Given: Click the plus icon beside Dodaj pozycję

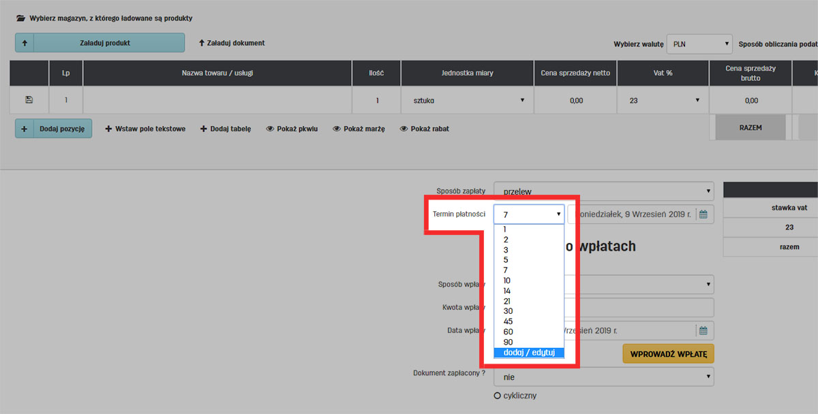Looking at the screenshot, I should pyautogui.click(x=25, y=129).
